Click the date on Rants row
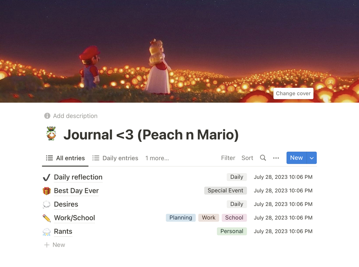The height and width of the screenshot is (267, 359). click(283, 231)
